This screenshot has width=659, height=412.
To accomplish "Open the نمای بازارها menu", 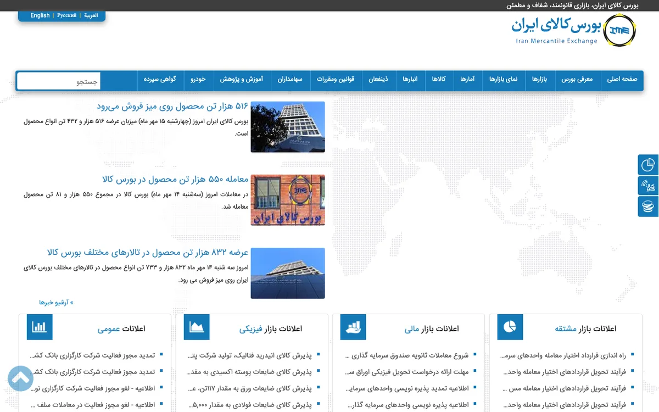I will 504,80.
